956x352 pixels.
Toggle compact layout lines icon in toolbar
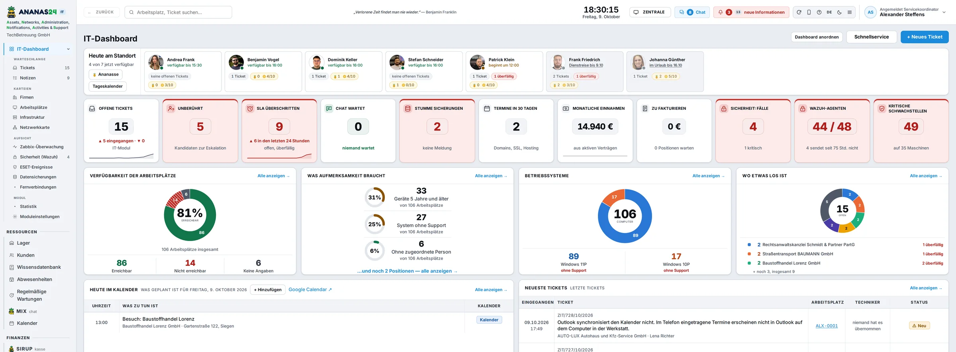click(850, 12)
